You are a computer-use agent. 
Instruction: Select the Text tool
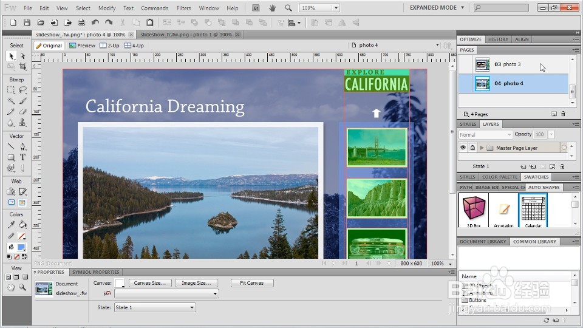(x=22, y=157)
